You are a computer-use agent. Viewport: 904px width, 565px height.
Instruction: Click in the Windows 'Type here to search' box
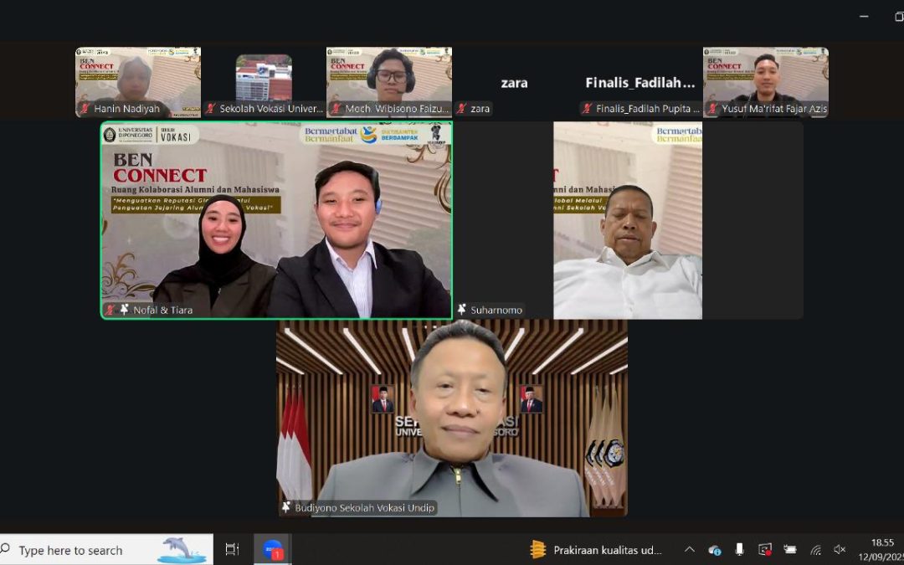tap(106, 550)
